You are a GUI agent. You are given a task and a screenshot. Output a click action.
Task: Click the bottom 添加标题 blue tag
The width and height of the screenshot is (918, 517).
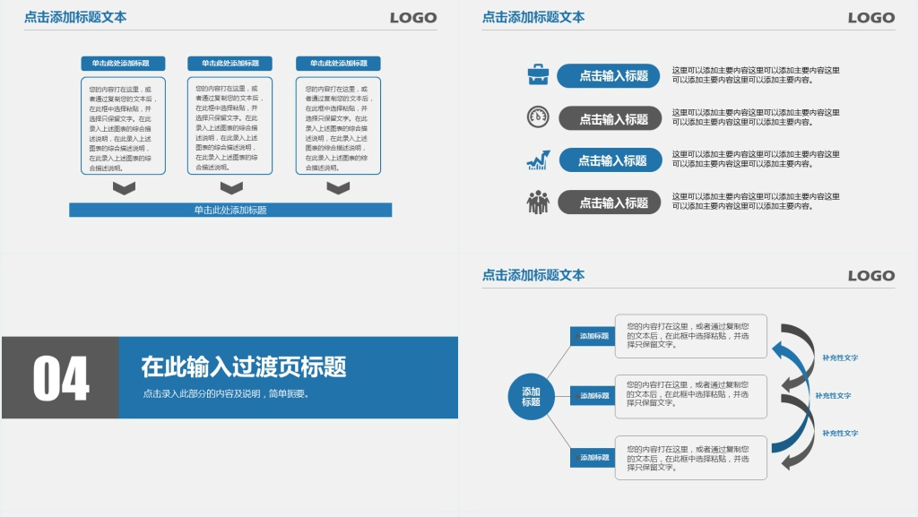592,457
